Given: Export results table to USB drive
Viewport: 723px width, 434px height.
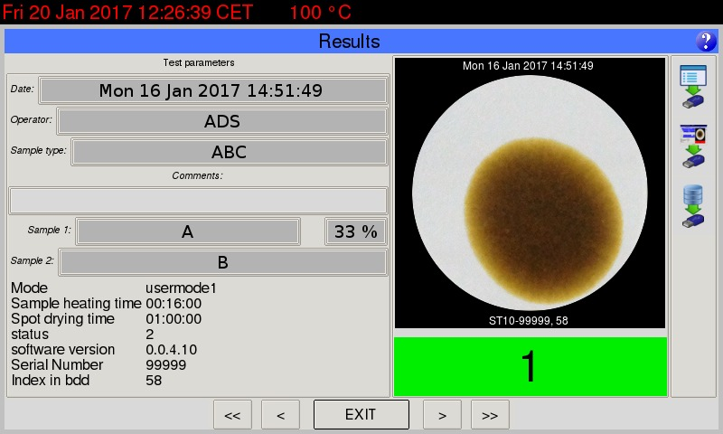Looking at the screenshot, I should click(693, 88).
